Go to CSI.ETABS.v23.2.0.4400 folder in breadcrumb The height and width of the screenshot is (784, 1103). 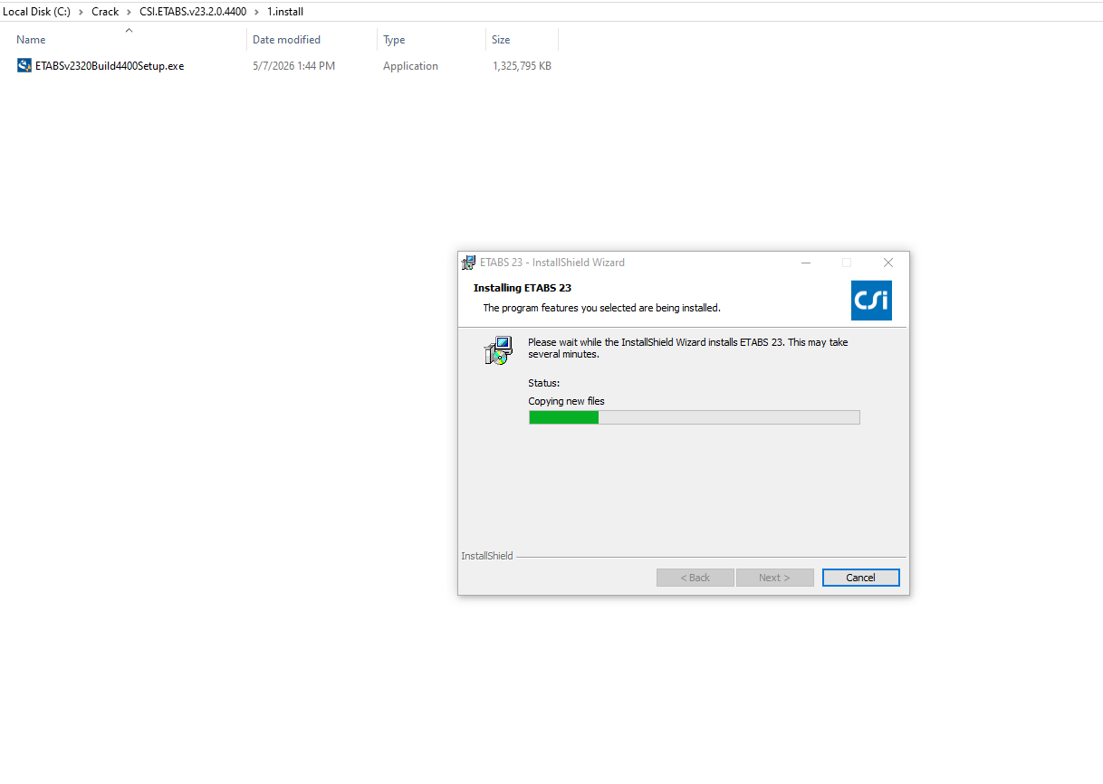pos(193,12)
